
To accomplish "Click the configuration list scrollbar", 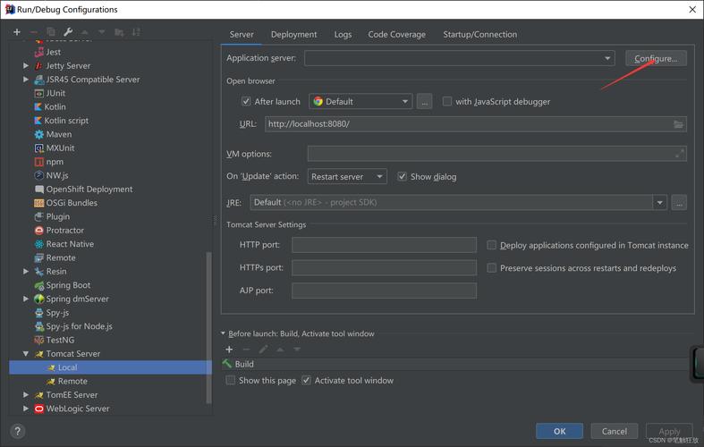I will point(208,327).
